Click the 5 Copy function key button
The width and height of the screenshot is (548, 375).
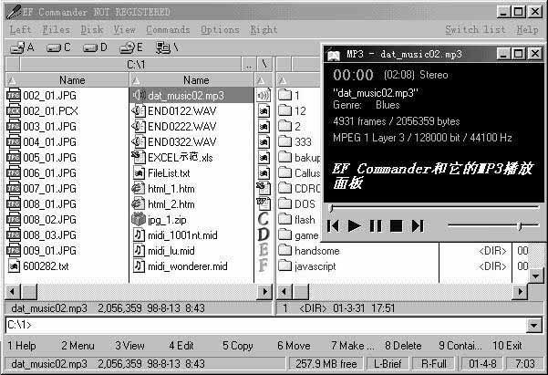[239, 346]
